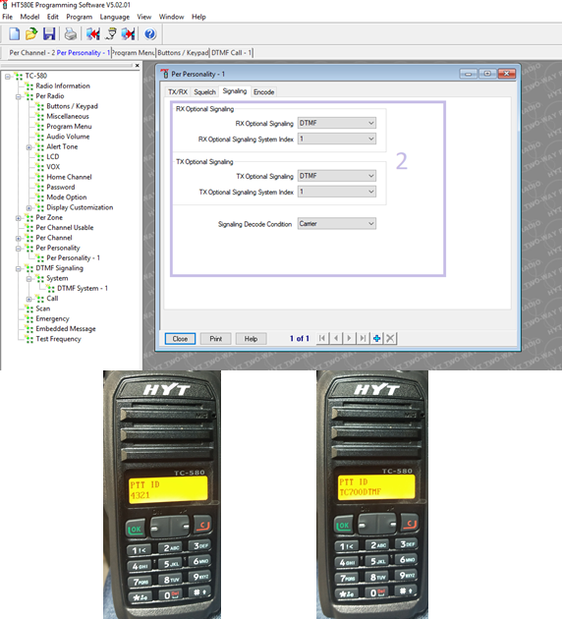Open Help with the question mark icon
The height and width of the screenshot is (619, 562).
[150, 34]
